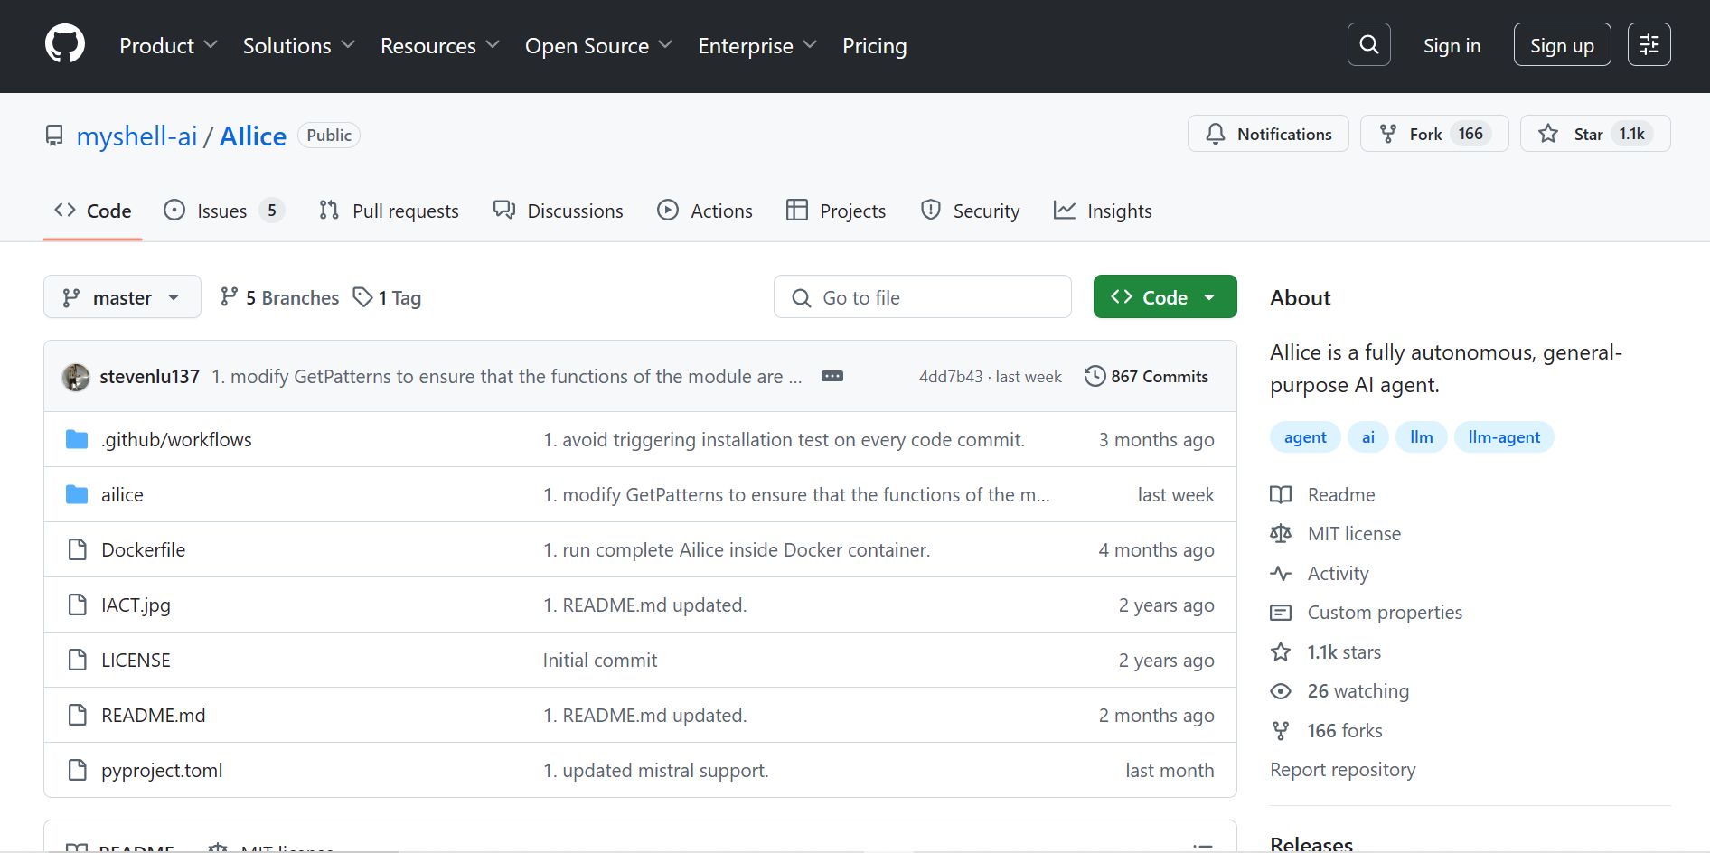
Task: Open the 26 watching link
Action: coord(1339,691)
